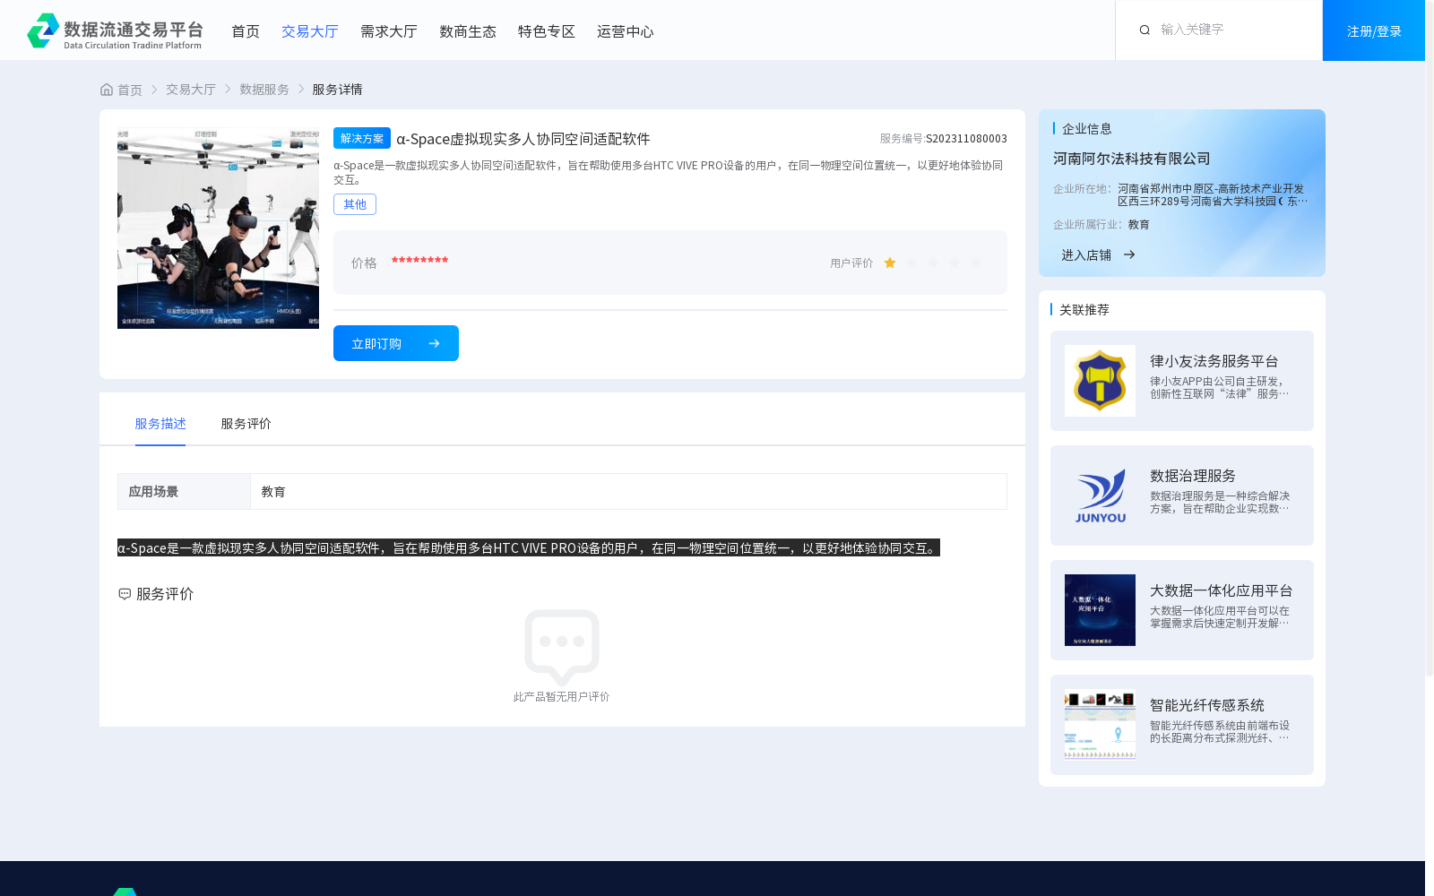Viewport: 1434px width, 896px height.
Task: Click the search magnifier icon
Action: pyautogui.click(x=1145, y=30)
